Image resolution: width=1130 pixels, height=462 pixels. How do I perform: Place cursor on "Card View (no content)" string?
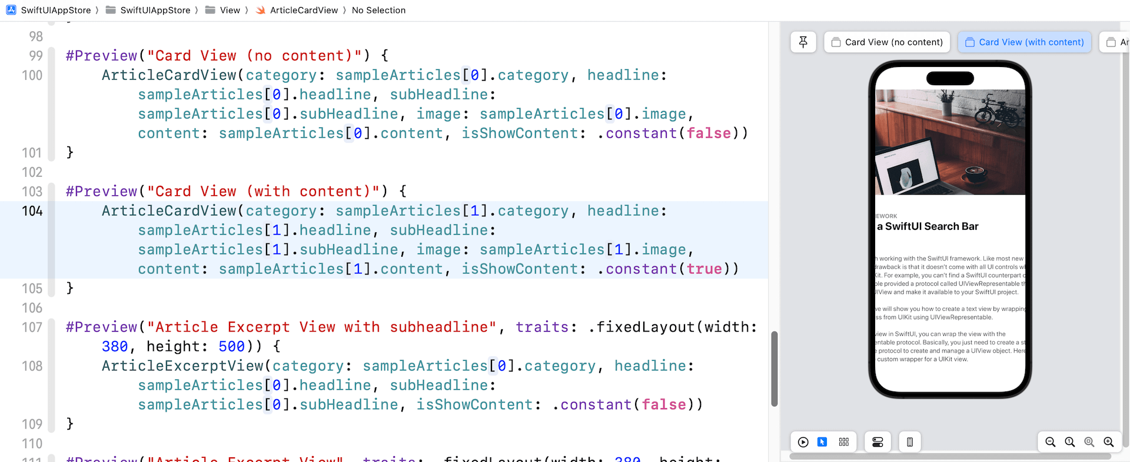pyautogui.click(x=254, y=56)
